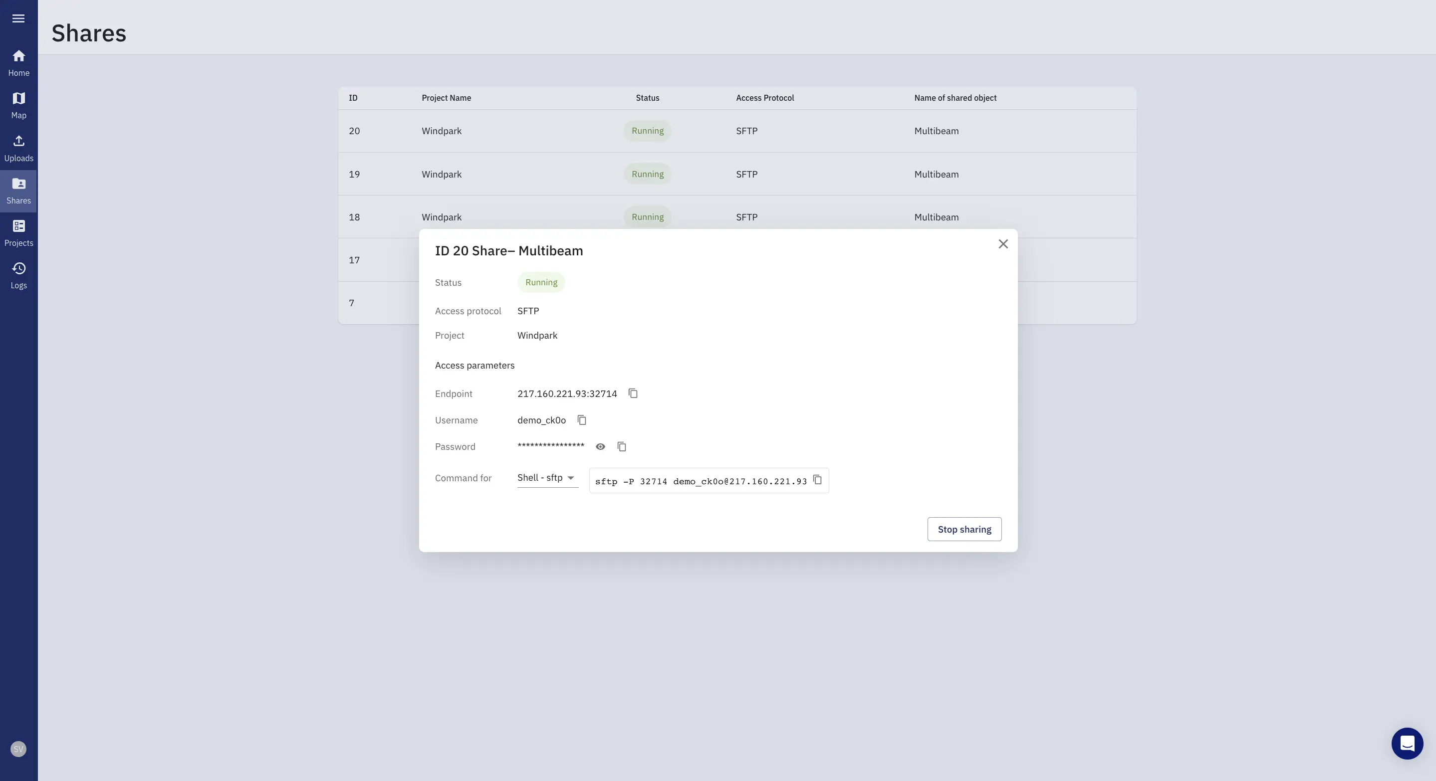Click the Stop sharing button

tap(964, 529)
